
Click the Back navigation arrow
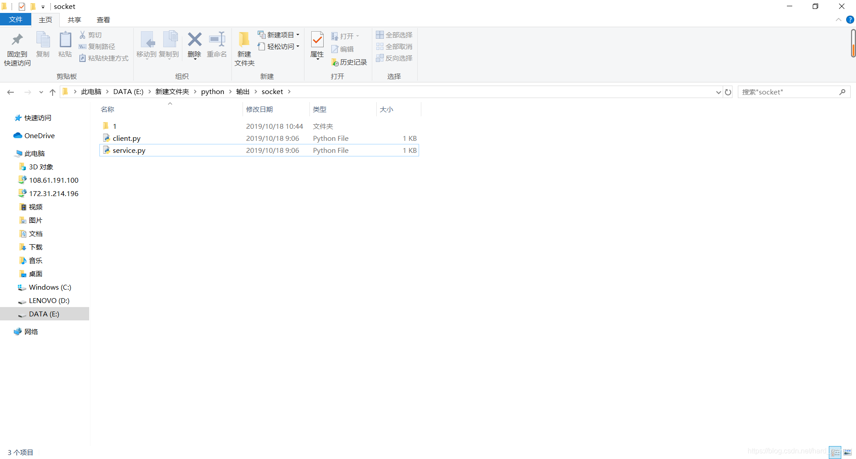pos(11,92)
